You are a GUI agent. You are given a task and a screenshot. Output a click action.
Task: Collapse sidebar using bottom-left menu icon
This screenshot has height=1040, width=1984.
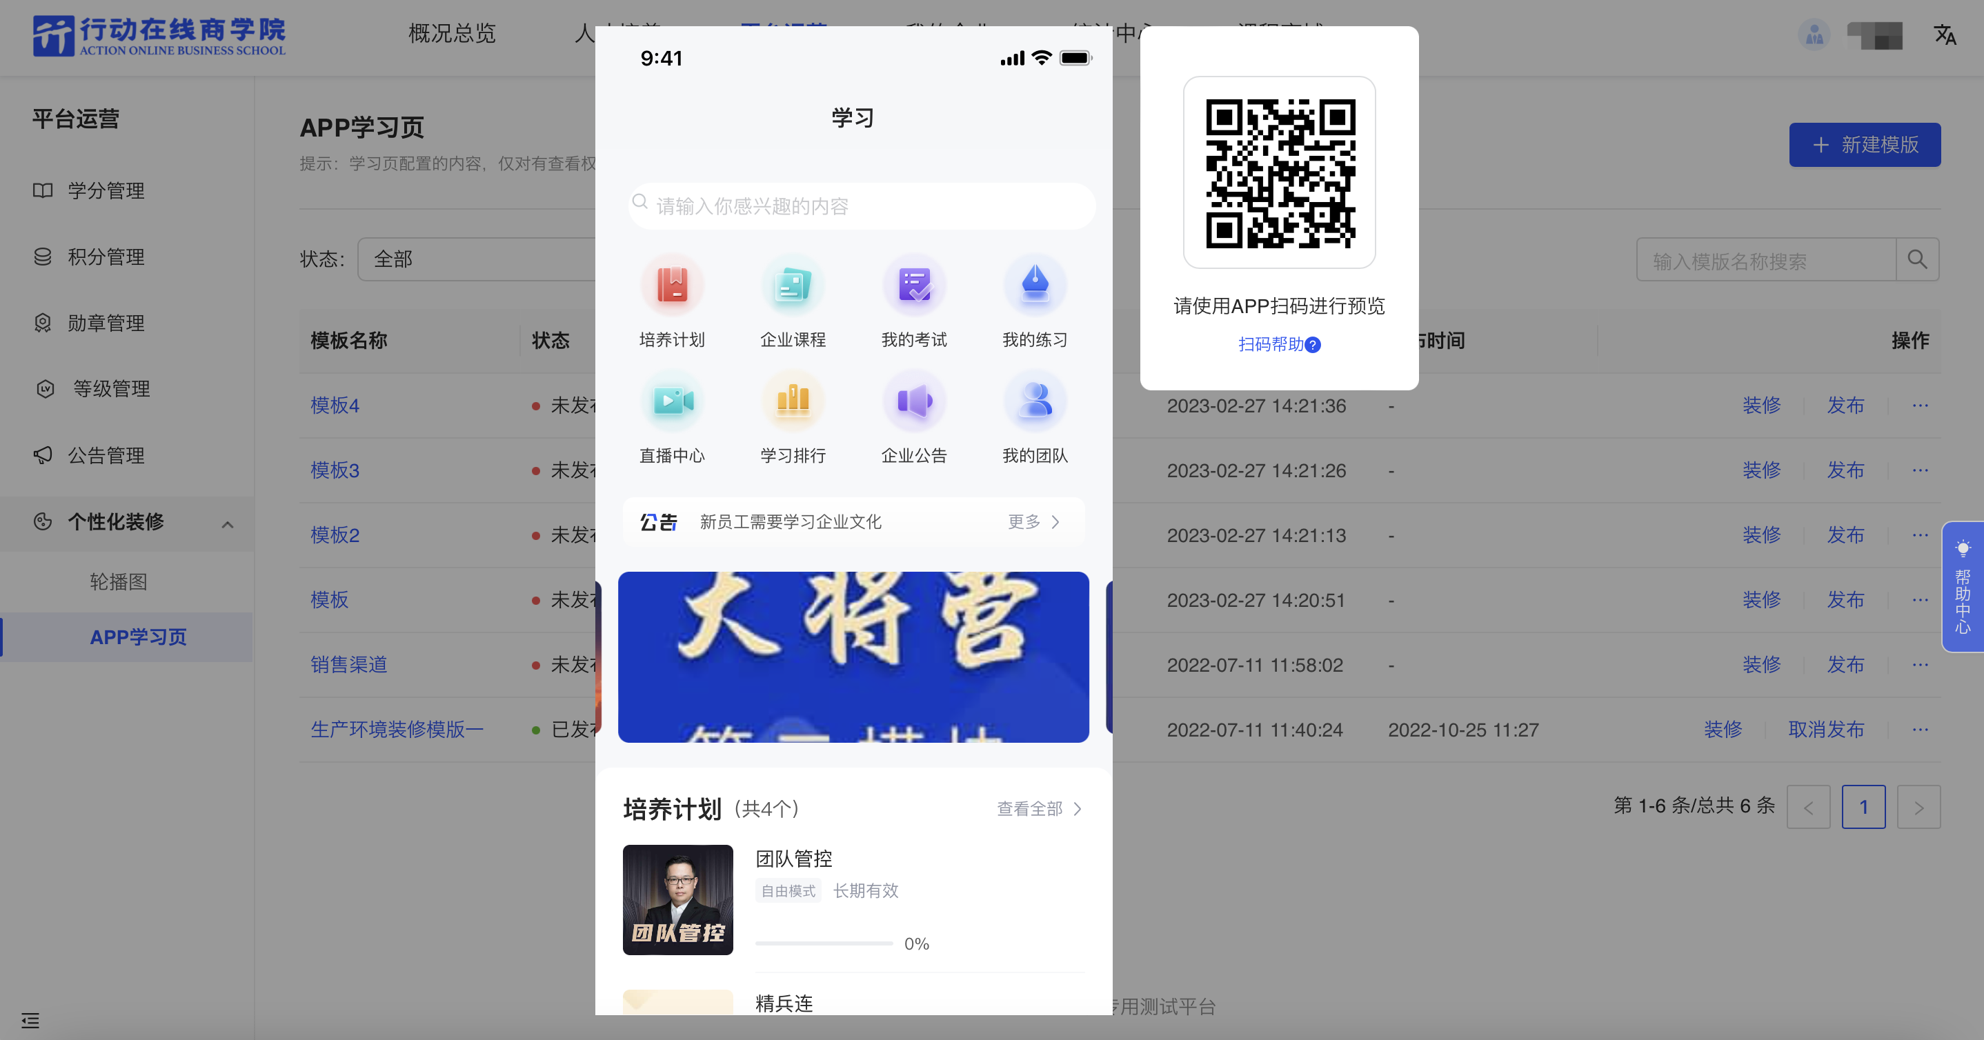click(30, 1020)
